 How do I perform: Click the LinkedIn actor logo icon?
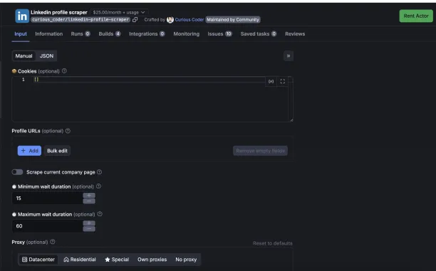22,16
